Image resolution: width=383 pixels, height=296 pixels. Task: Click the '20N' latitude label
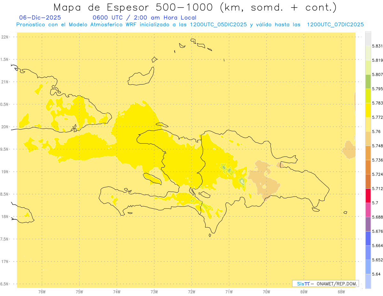click(5, 127)
